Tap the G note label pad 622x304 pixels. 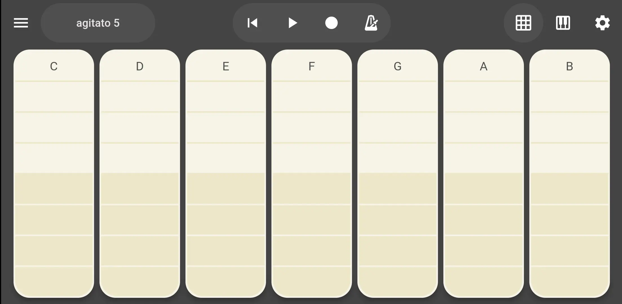click(x=398, y=66)
